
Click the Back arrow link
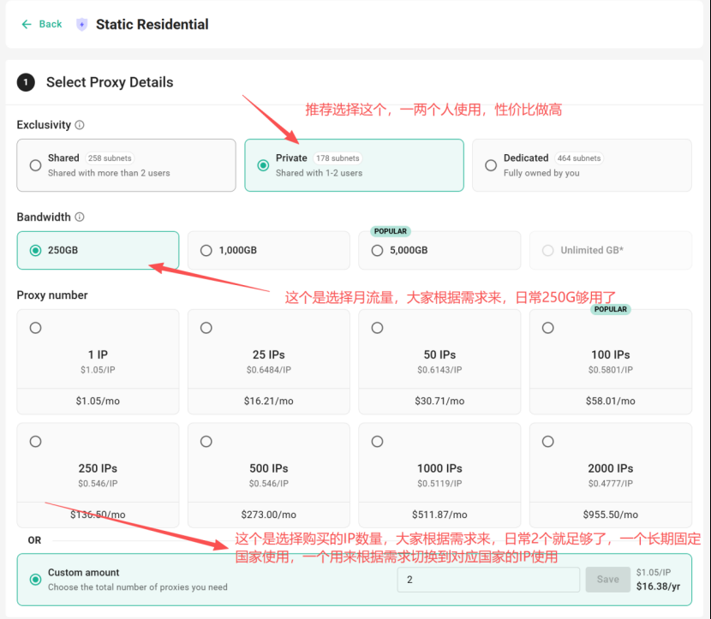pos(41,24)
